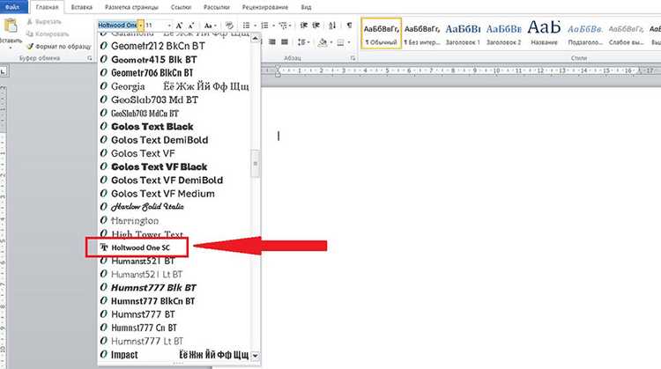The width and height of the screenshot is (661, 369).
Task: Click the Align Right icon
Action: pyautogui.click(x=272, y=42)
